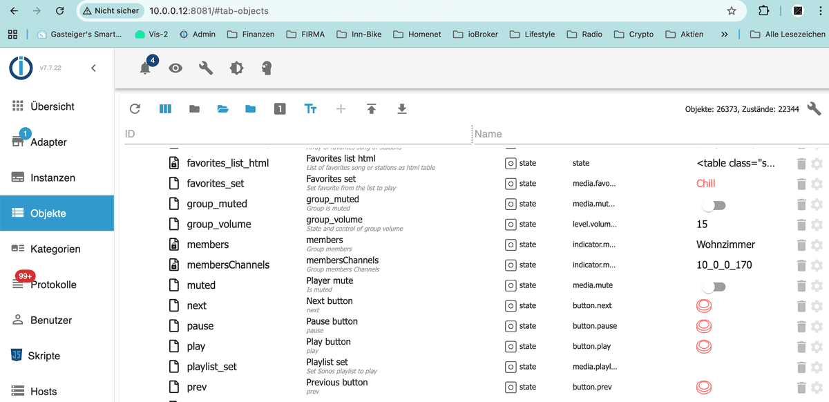Image resolution: width=829 pixels, height=402 pixels.
Task: Open Skripte in sidebar
Action: [x=57, y=356]
